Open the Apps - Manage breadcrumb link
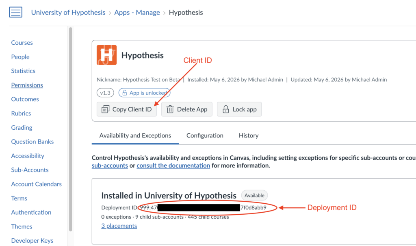This screenshot has height=246, width=416. point(137,13)
